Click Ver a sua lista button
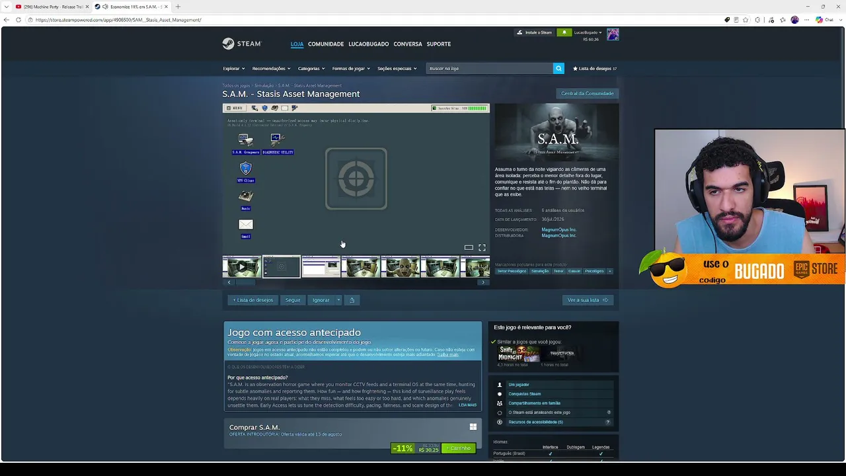Image resolution: width=846 pixels, height=476 pixels. pyautogui.click(x=588, y=300)
